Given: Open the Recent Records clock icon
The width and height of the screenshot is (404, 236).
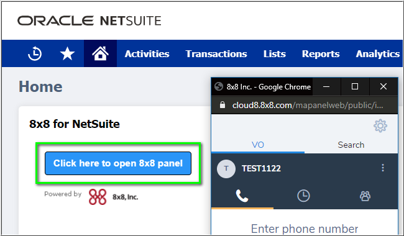Looking at the screenshot, I should point(35,54).
